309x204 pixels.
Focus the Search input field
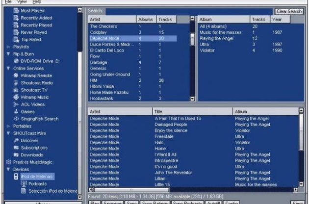(189, 11)
